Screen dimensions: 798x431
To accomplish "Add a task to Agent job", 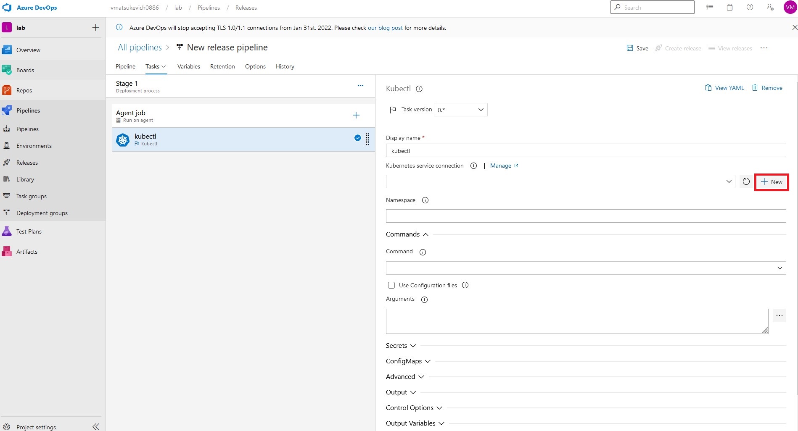I will [x=356, y=115].
